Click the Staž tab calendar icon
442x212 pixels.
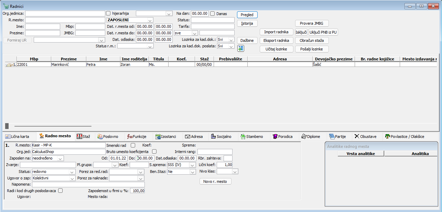pyautogui.click(x=79, y=137)
